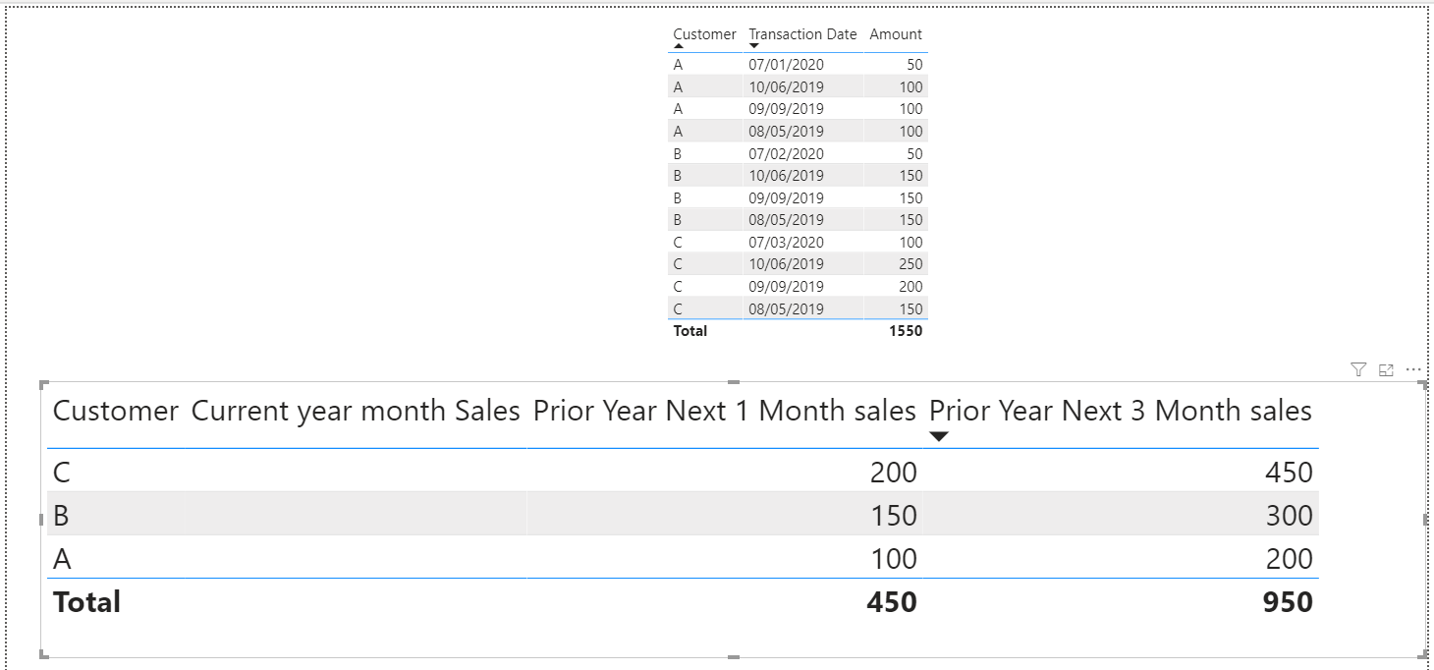Sort by the Transaction Date column header

[x=802, y=34]
